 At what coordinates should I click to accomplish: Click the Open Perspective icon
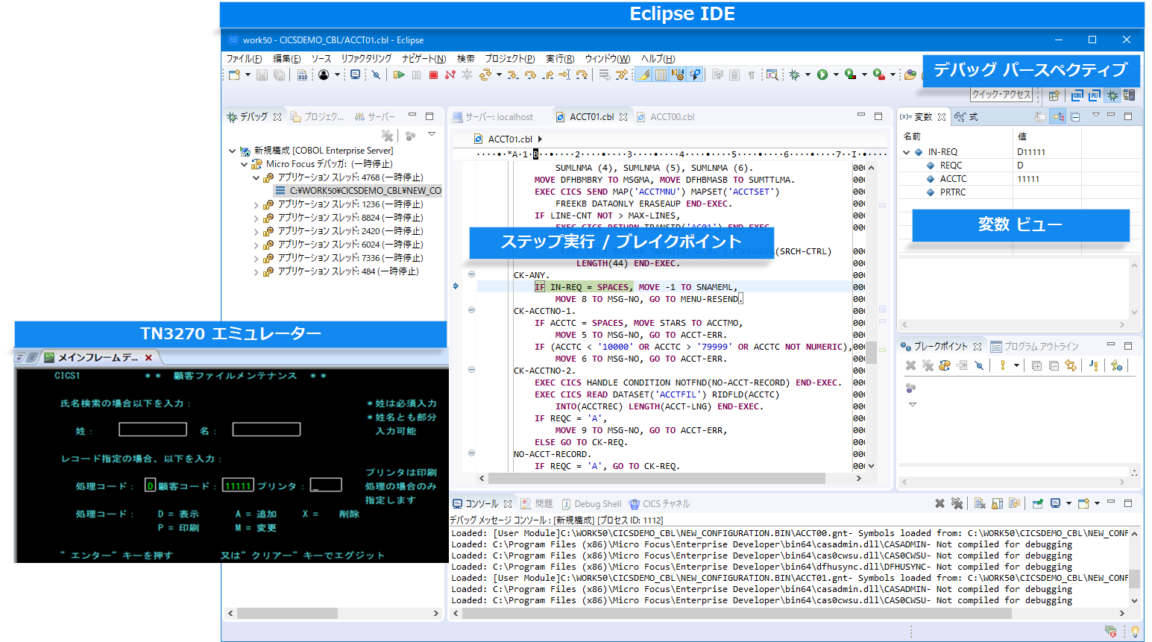click(1054, 95)
